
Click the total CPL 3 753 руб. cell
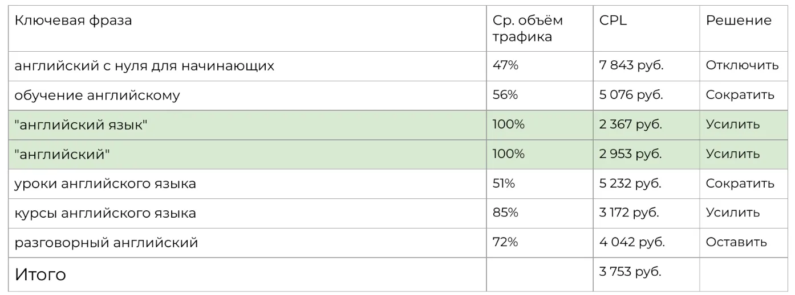pyautogui.click(x=630, y=272)
